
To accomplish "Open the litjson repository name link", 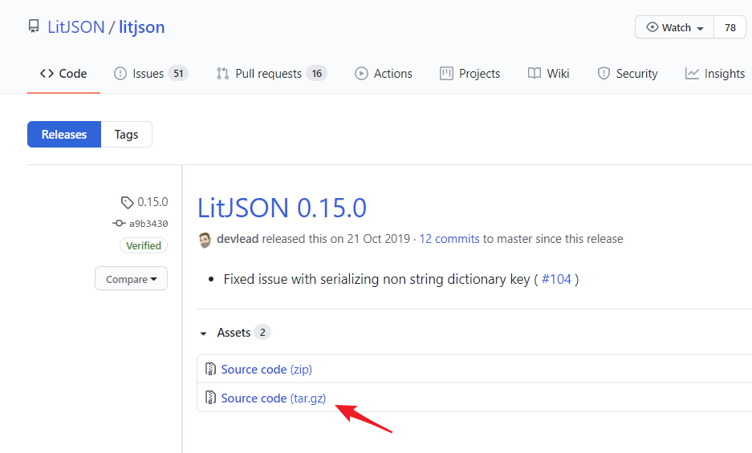I will [x=141, y=26].
